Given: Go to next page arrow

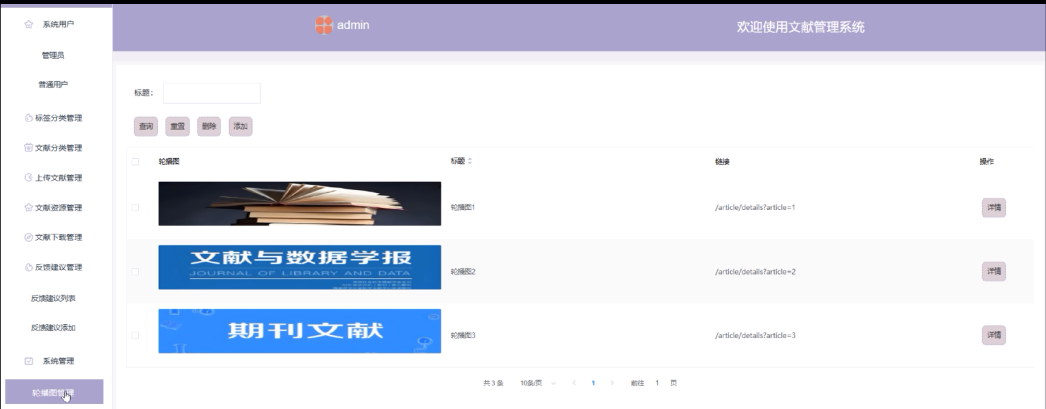Looking at the screenshot, I should pos(612,383).
